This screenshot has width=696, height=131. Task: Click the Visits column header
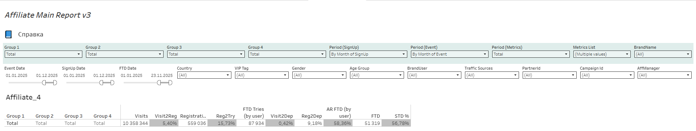[x=141, y=116]
